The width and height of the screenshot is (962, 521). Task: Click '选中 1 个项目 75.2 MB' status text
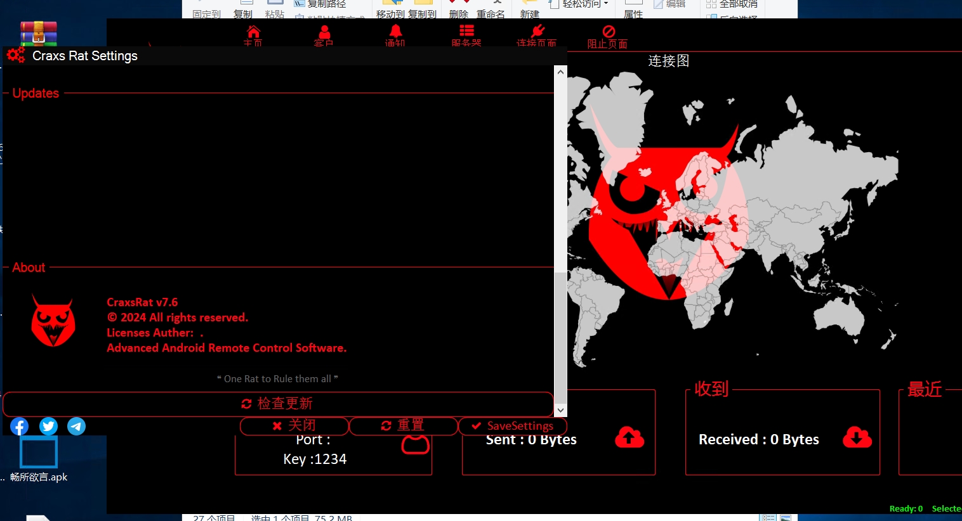click(x=301, y=517)
